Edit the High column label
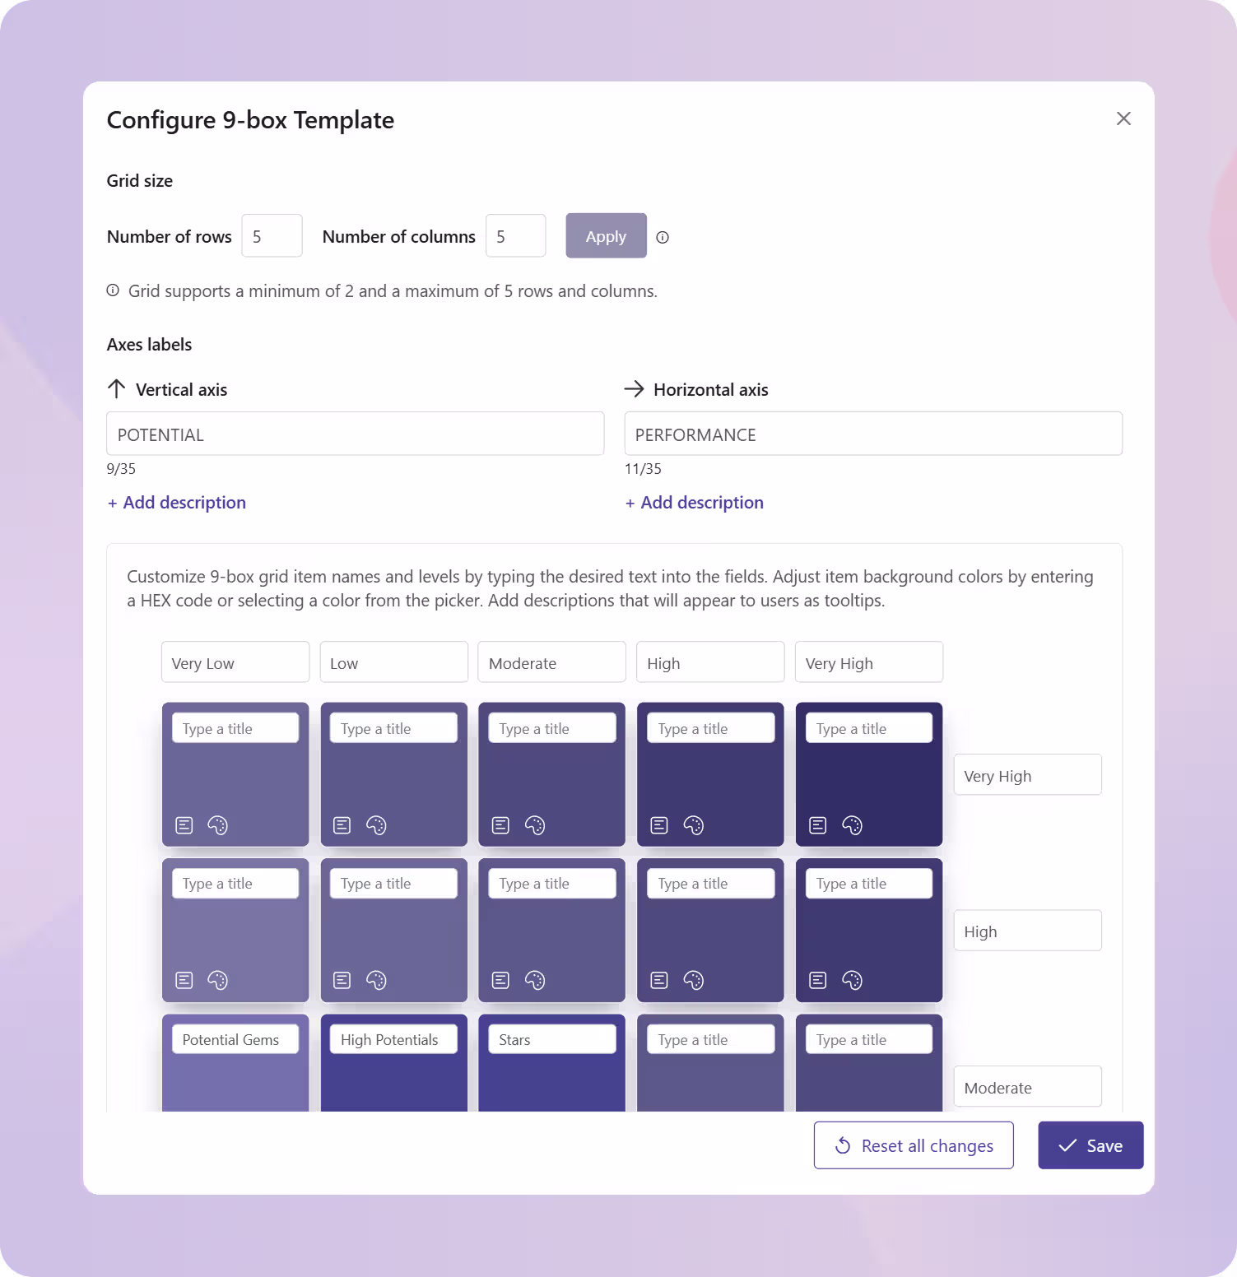The height and width of the screenshot is (1277, 1237). [x=710, y=662]
